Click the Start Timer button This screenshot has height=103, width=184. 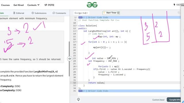[x=111, y=13]
